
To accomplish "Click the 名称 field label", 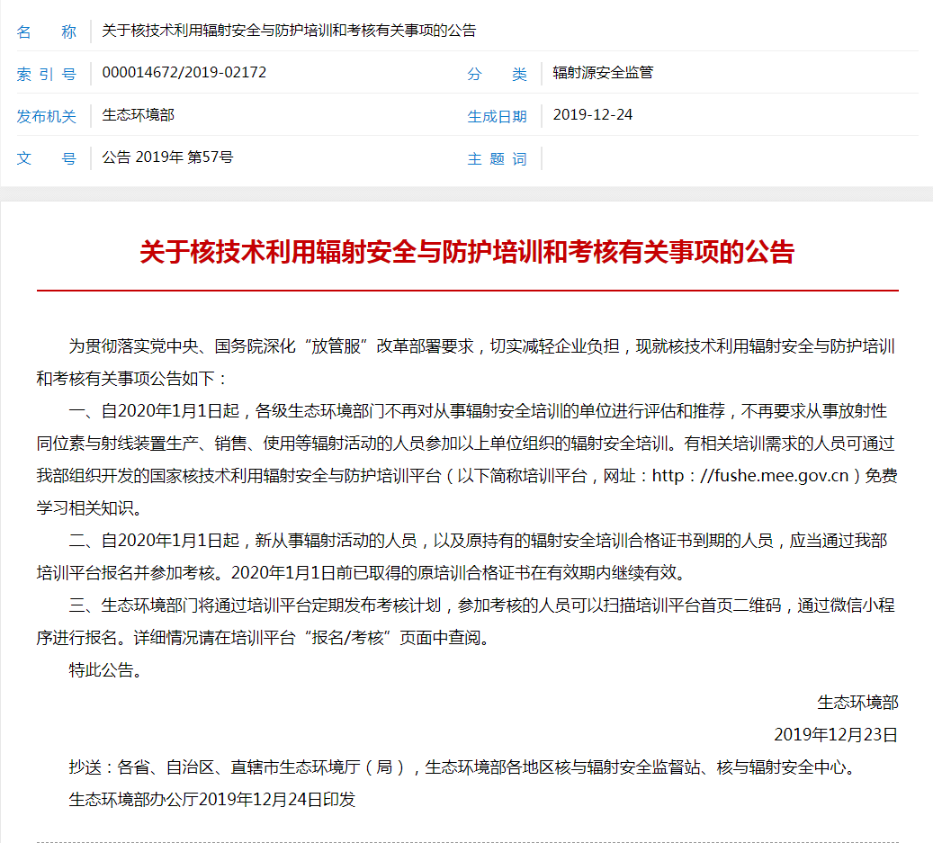I will (47, 31).
